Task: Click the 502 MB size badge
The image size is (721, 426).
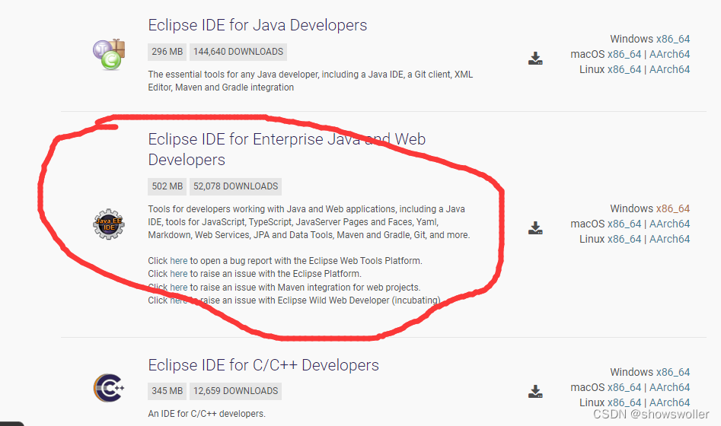Action: (167, 186)
